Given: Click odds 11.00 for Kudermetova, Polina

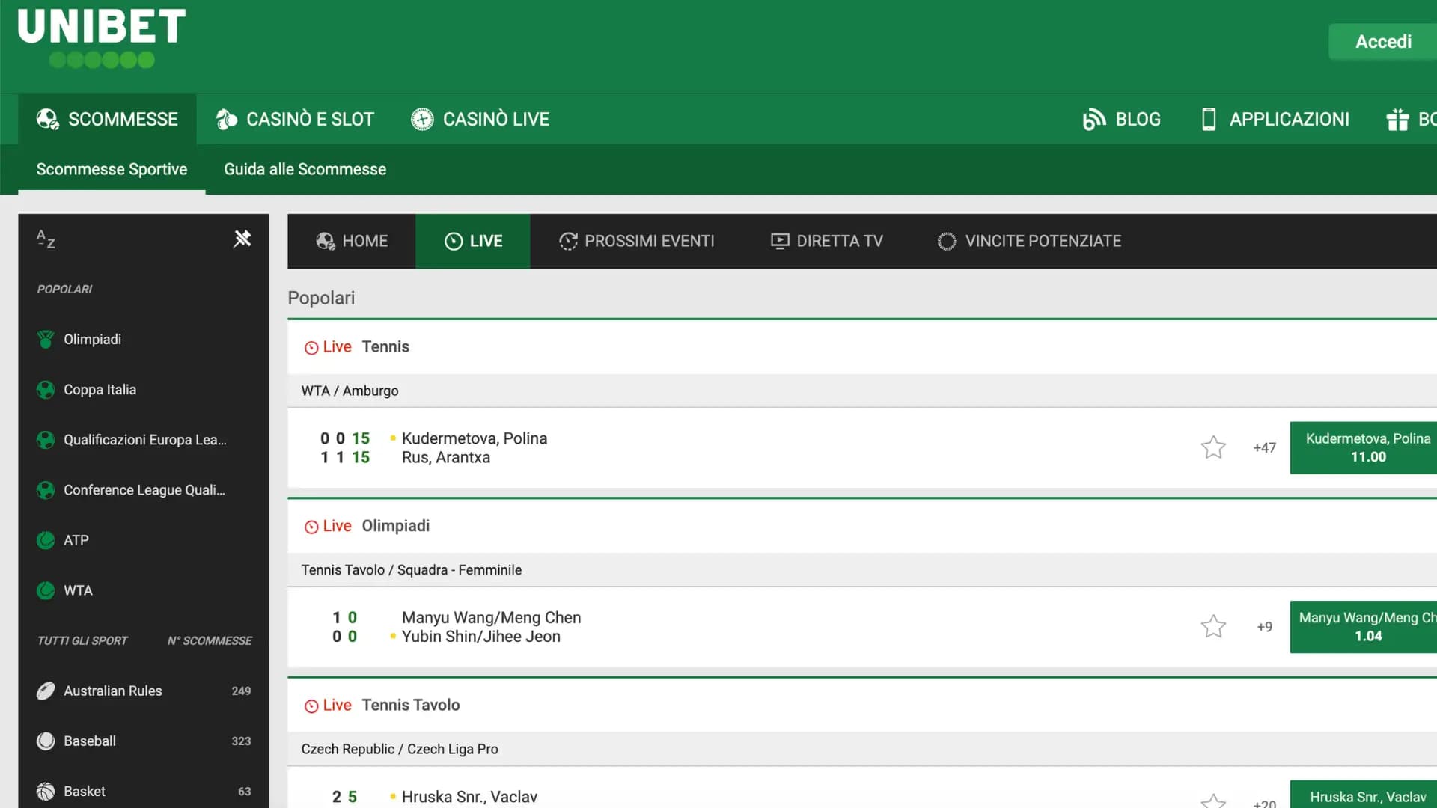Looking at the screenshot, I should [1367, 447].
